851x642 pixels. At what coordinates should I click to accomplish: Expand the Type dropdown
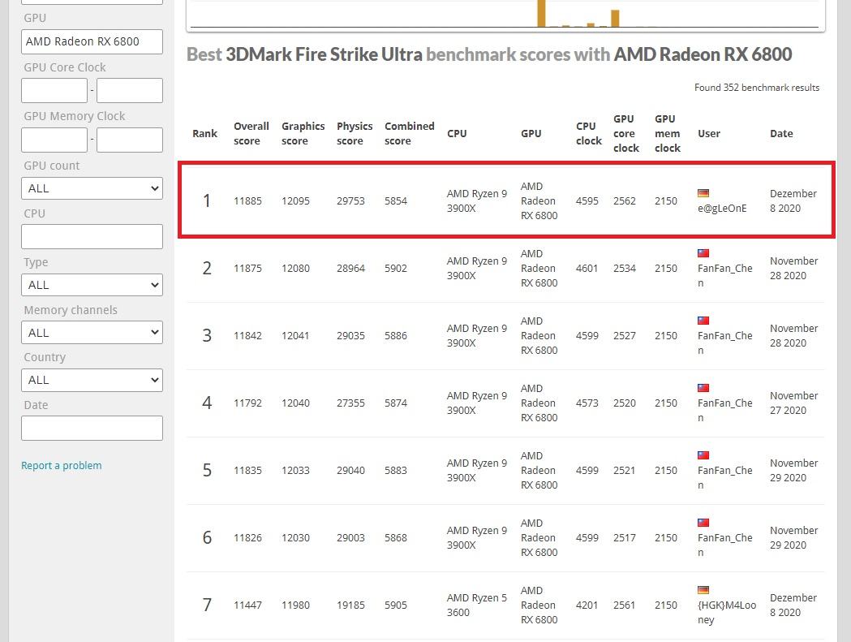coord(92,285)
